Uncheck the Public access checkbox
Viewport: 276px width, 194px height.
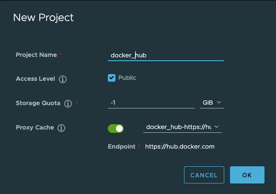[x=112, y=78]
